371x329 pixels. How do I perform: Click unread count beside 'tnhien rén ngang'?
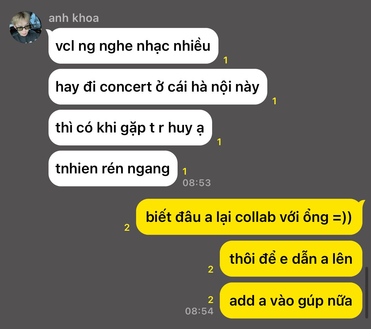pos(185,171)
